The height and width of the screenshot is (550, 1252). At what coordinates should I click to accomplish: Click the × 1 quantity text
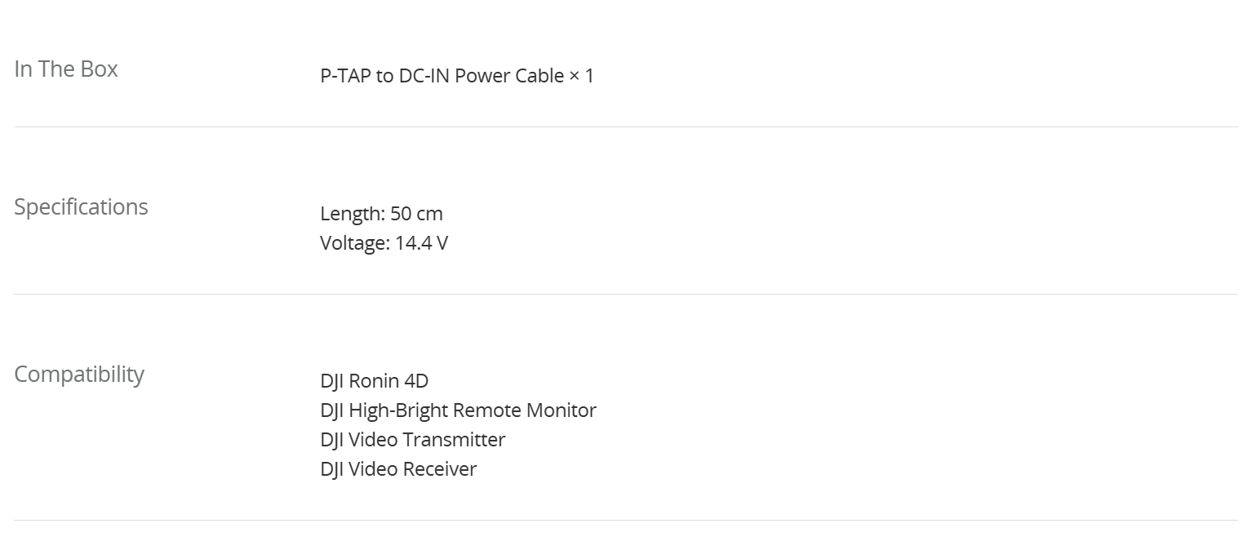(581, 76)
